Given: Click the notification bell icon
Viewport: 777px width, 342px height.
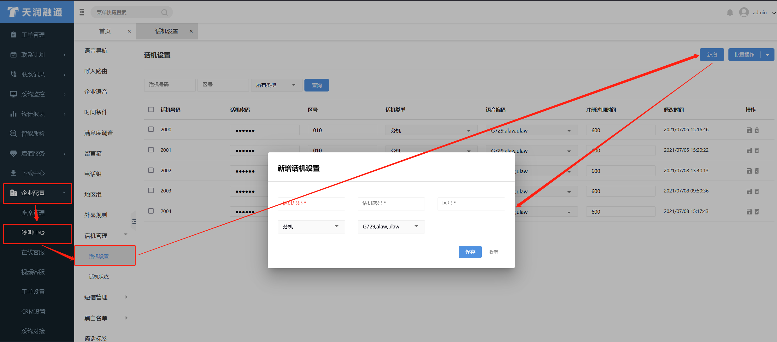Looking at the screenshot, I should pos(730,13).
